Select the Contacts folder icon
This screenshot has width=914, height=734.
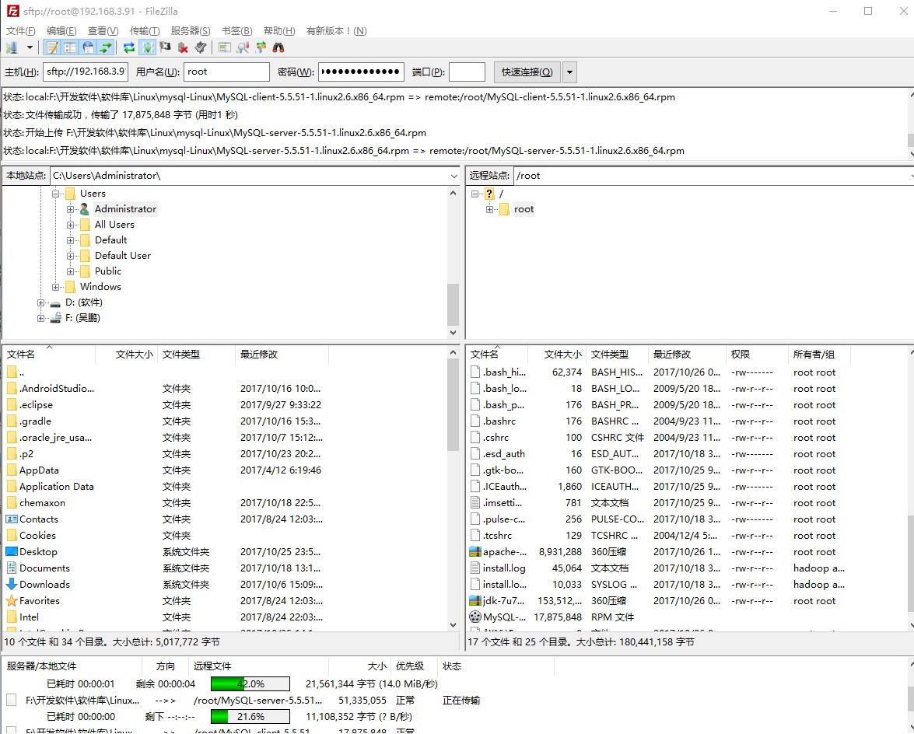click(x=12, y=519)
